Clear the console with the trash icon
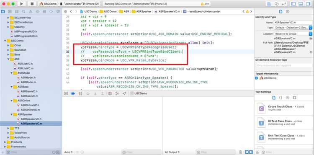 (240, 152)
